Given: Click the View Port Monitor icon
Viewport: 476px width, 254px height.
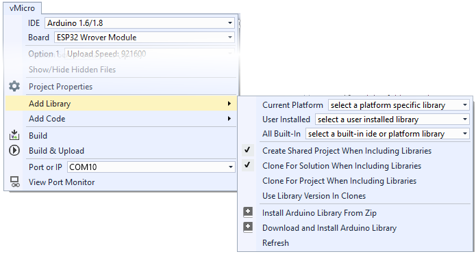Looking at the screenshot, I should point(15,182).
